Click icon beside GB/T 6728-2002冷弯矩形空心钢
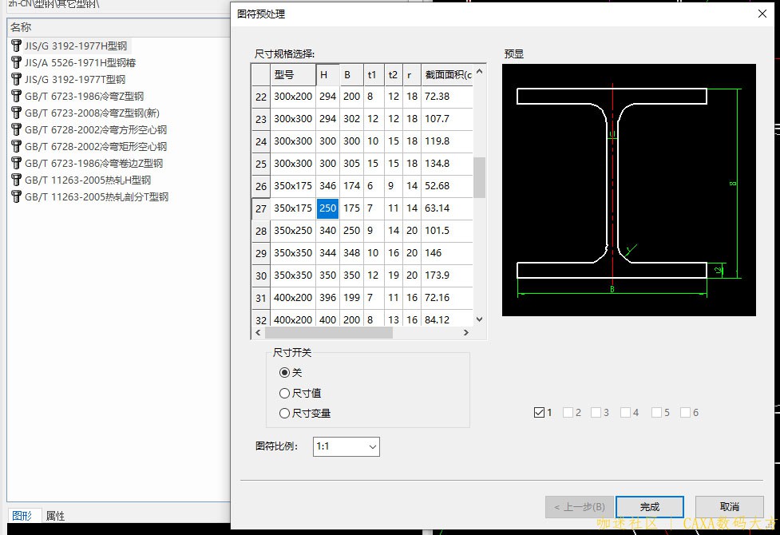 [16, 146]
